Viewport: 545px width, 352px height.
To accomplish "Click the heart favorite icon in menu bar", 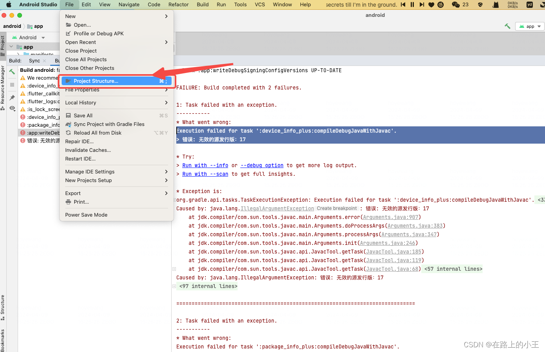I will click(x=431, y=5).
